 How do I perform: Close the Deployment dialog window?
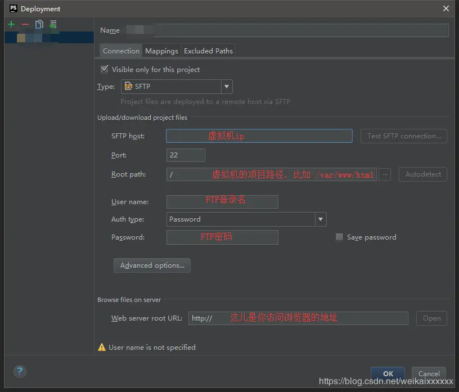click(446, 8)
